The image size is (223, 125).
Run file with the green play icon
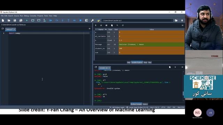coord(27,20)
